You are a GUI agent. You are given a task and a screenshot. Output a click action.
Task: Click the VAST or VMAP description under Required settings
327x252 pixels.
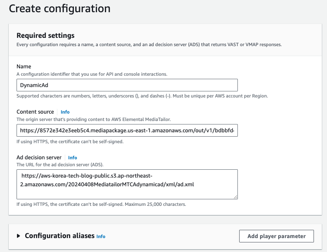(x=149, y=44)
